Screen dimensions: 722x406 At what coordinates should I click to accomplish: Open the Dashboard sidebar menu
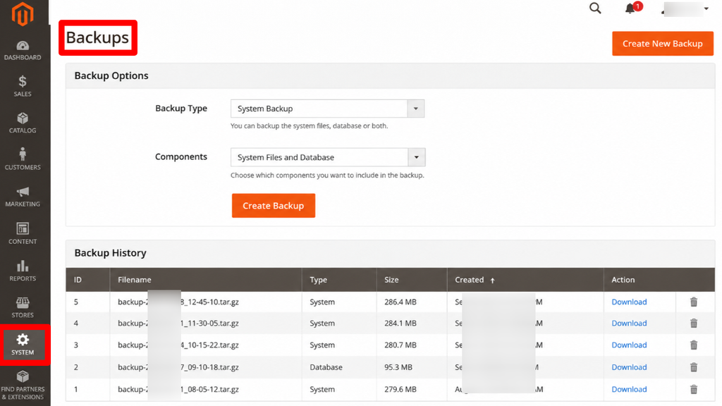[23, 51]
